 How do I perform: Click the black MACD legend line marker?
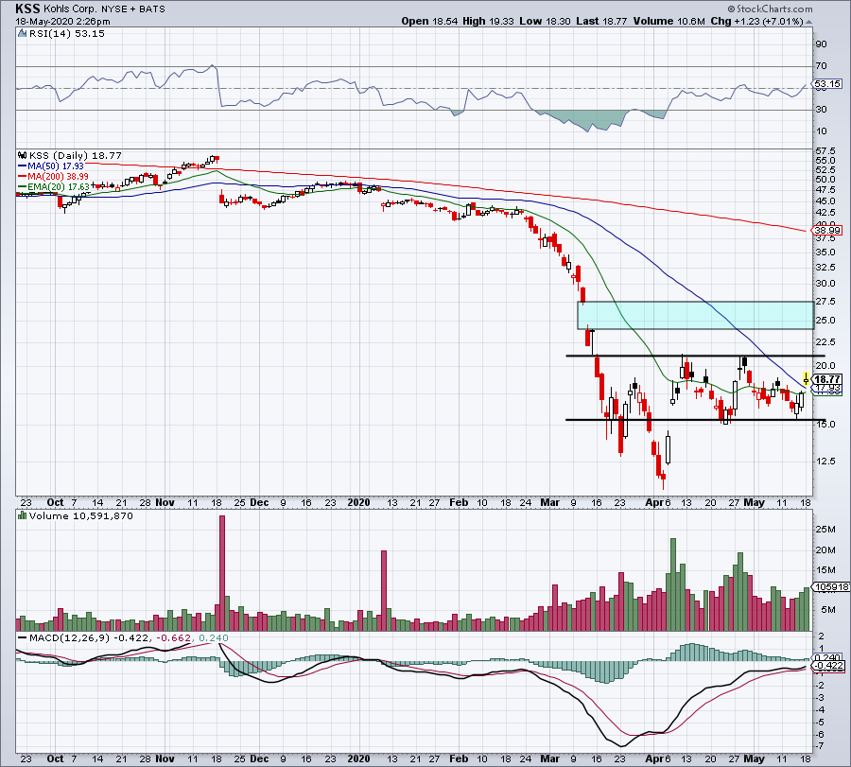23,637
